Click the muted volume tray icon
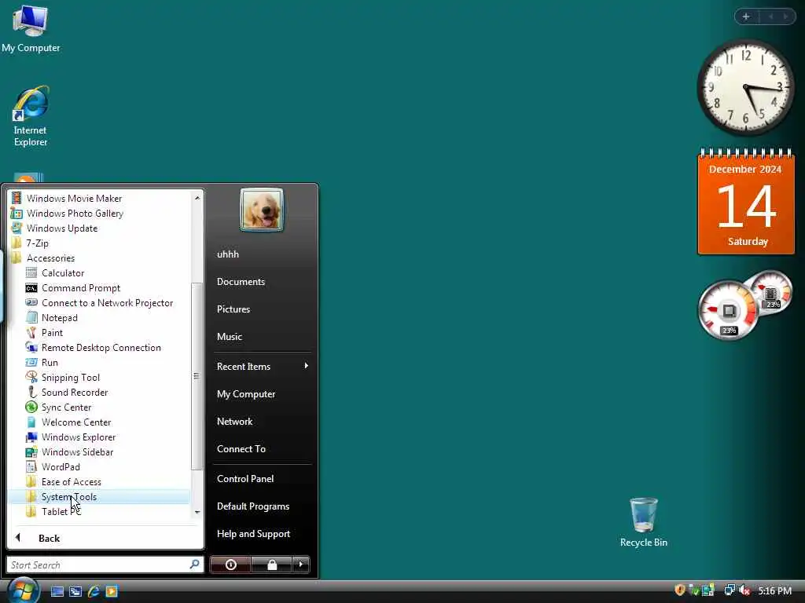 pyautogui.click(x=744, y=590)
